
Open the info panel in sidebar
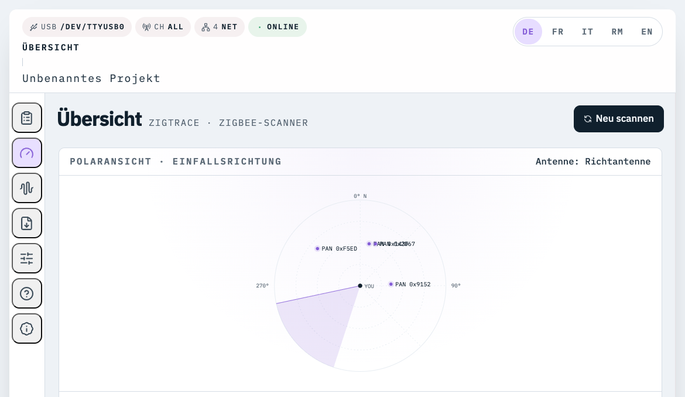tap(27, 328)
